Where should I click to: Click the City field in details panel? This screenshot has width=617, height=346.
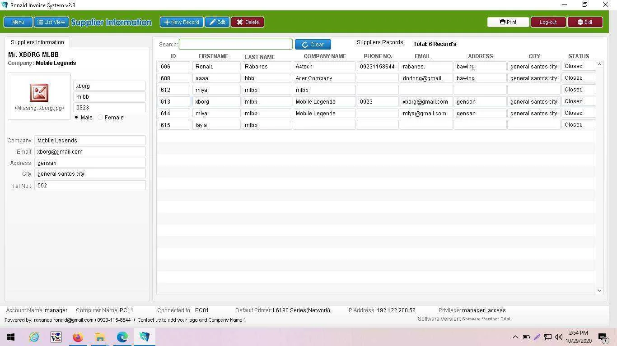point(90,174)
